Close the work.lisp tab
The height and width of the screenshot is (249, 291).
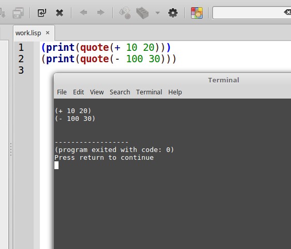coord(48,33)
